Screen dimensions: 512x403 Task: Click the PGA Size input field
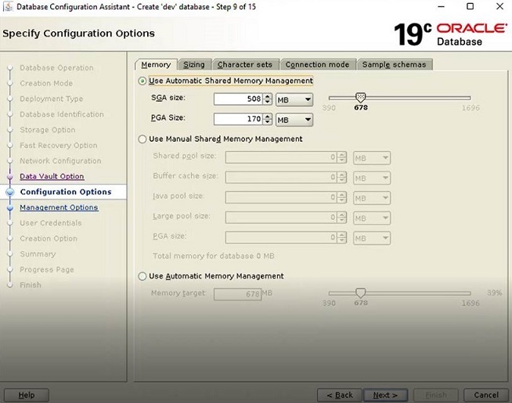pos(238,119)
